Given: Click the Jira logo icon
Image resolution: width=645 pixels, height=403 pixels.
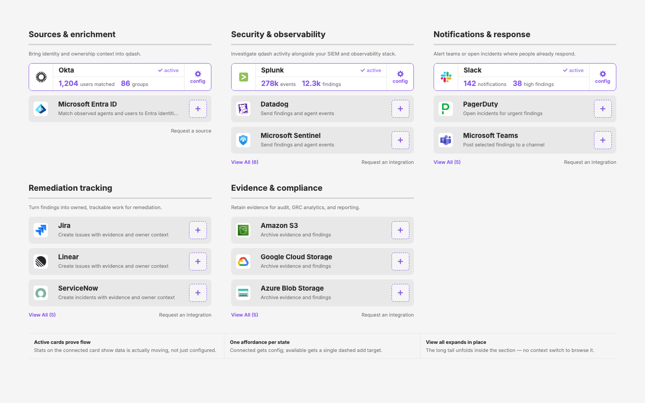Looking at the screenshot, I should point(41,230).
